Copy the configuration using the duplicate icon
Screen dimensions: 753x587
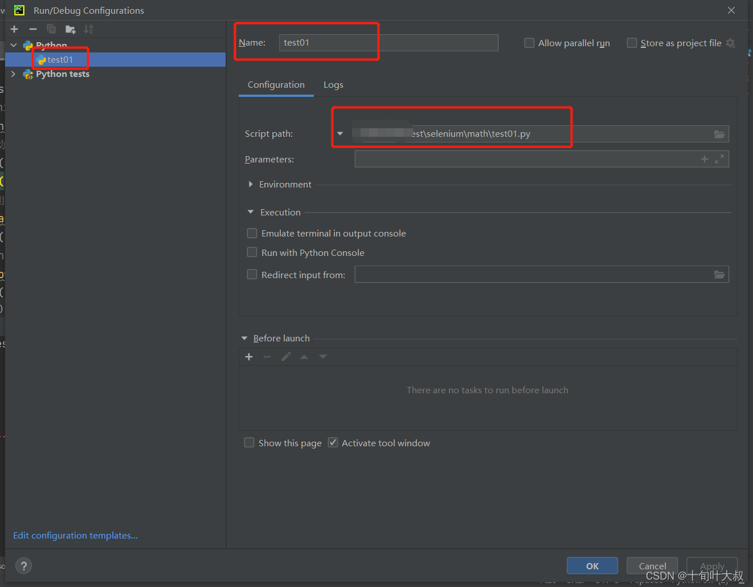tap(51, 29)
